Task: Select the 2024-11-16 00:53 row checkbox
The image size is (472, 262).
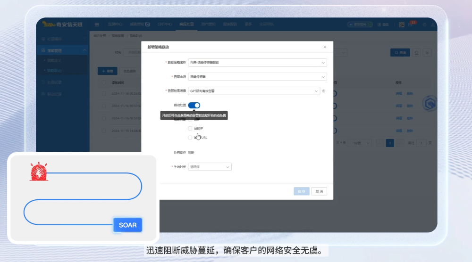Action: (x=104, y=118)
